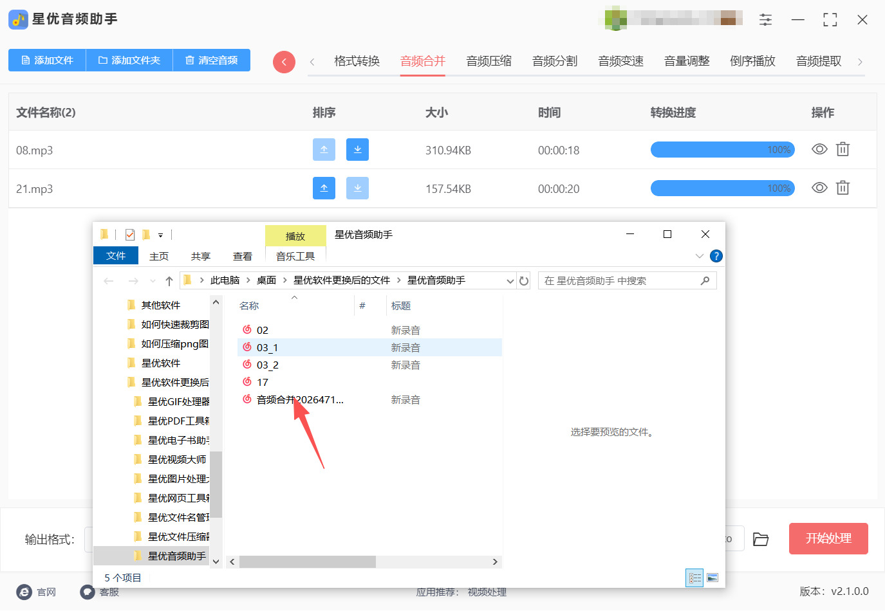Viewport: 885px width, 611px height.
Task: Open the 音乐工具 ribbon tab
Action: [295, 256]
